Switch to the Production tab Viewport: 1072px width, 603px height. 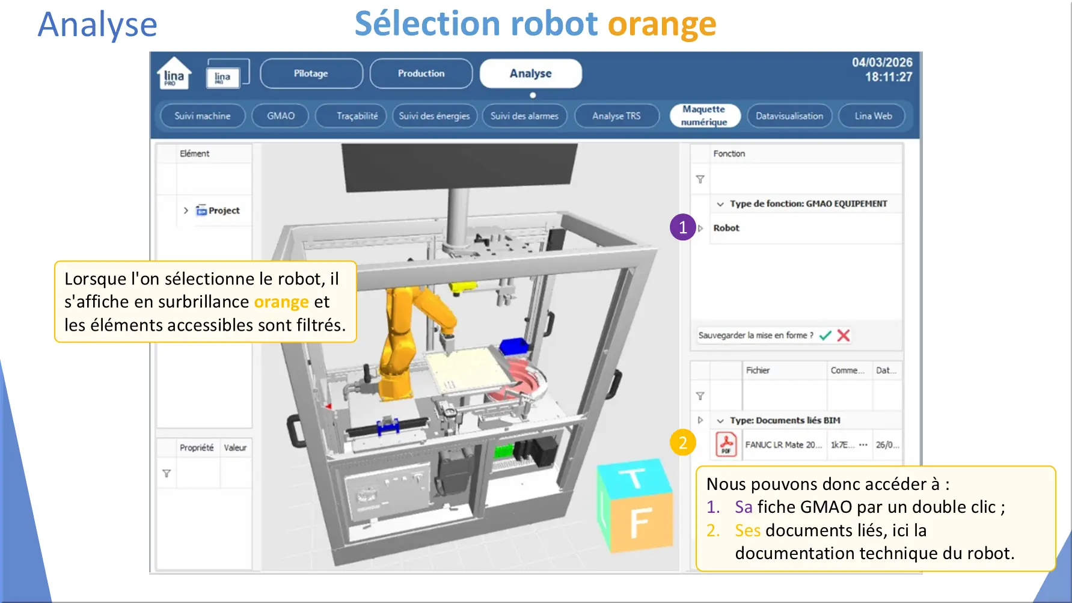[421, 73]
